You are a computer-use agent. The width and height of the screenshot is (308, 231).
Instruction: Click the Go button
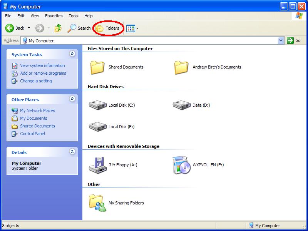click(294, 41)
